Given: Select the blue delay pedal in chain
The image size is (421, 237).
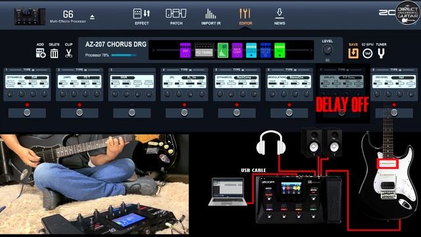Looking at the screenshot, I should tap(266, 50).
